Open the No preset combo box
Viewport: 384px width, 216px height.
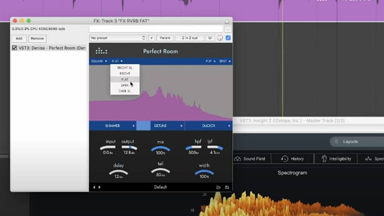[x=118, y=38]
